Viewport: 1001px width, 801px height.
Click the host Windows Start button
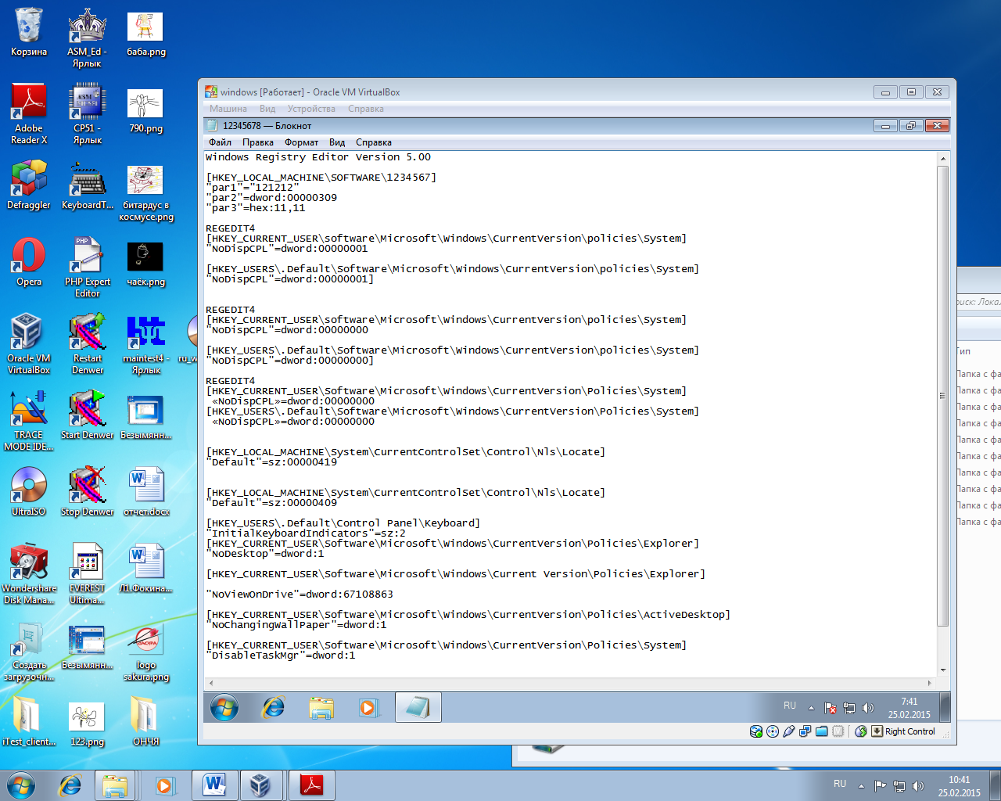(21, 785)
